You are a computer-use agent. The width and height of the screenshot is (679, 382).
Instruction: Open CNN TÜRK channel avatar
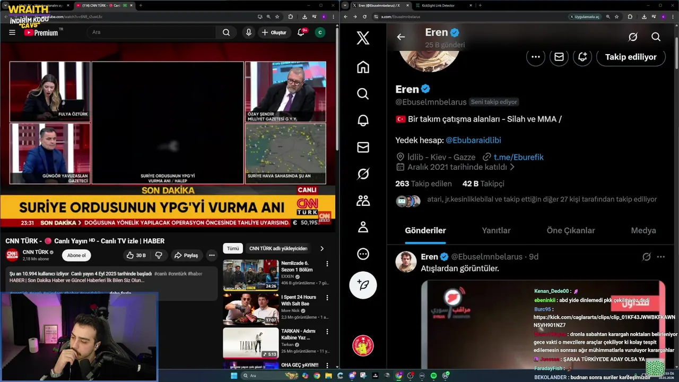click(x=12, y=255)
